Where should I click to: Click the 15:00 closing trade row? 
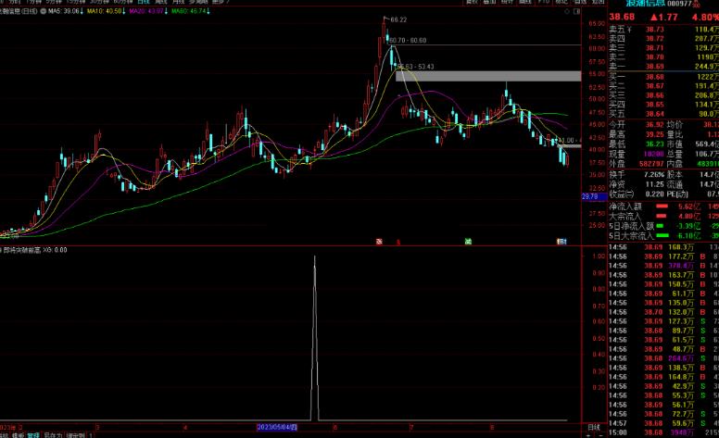point(663,432)
